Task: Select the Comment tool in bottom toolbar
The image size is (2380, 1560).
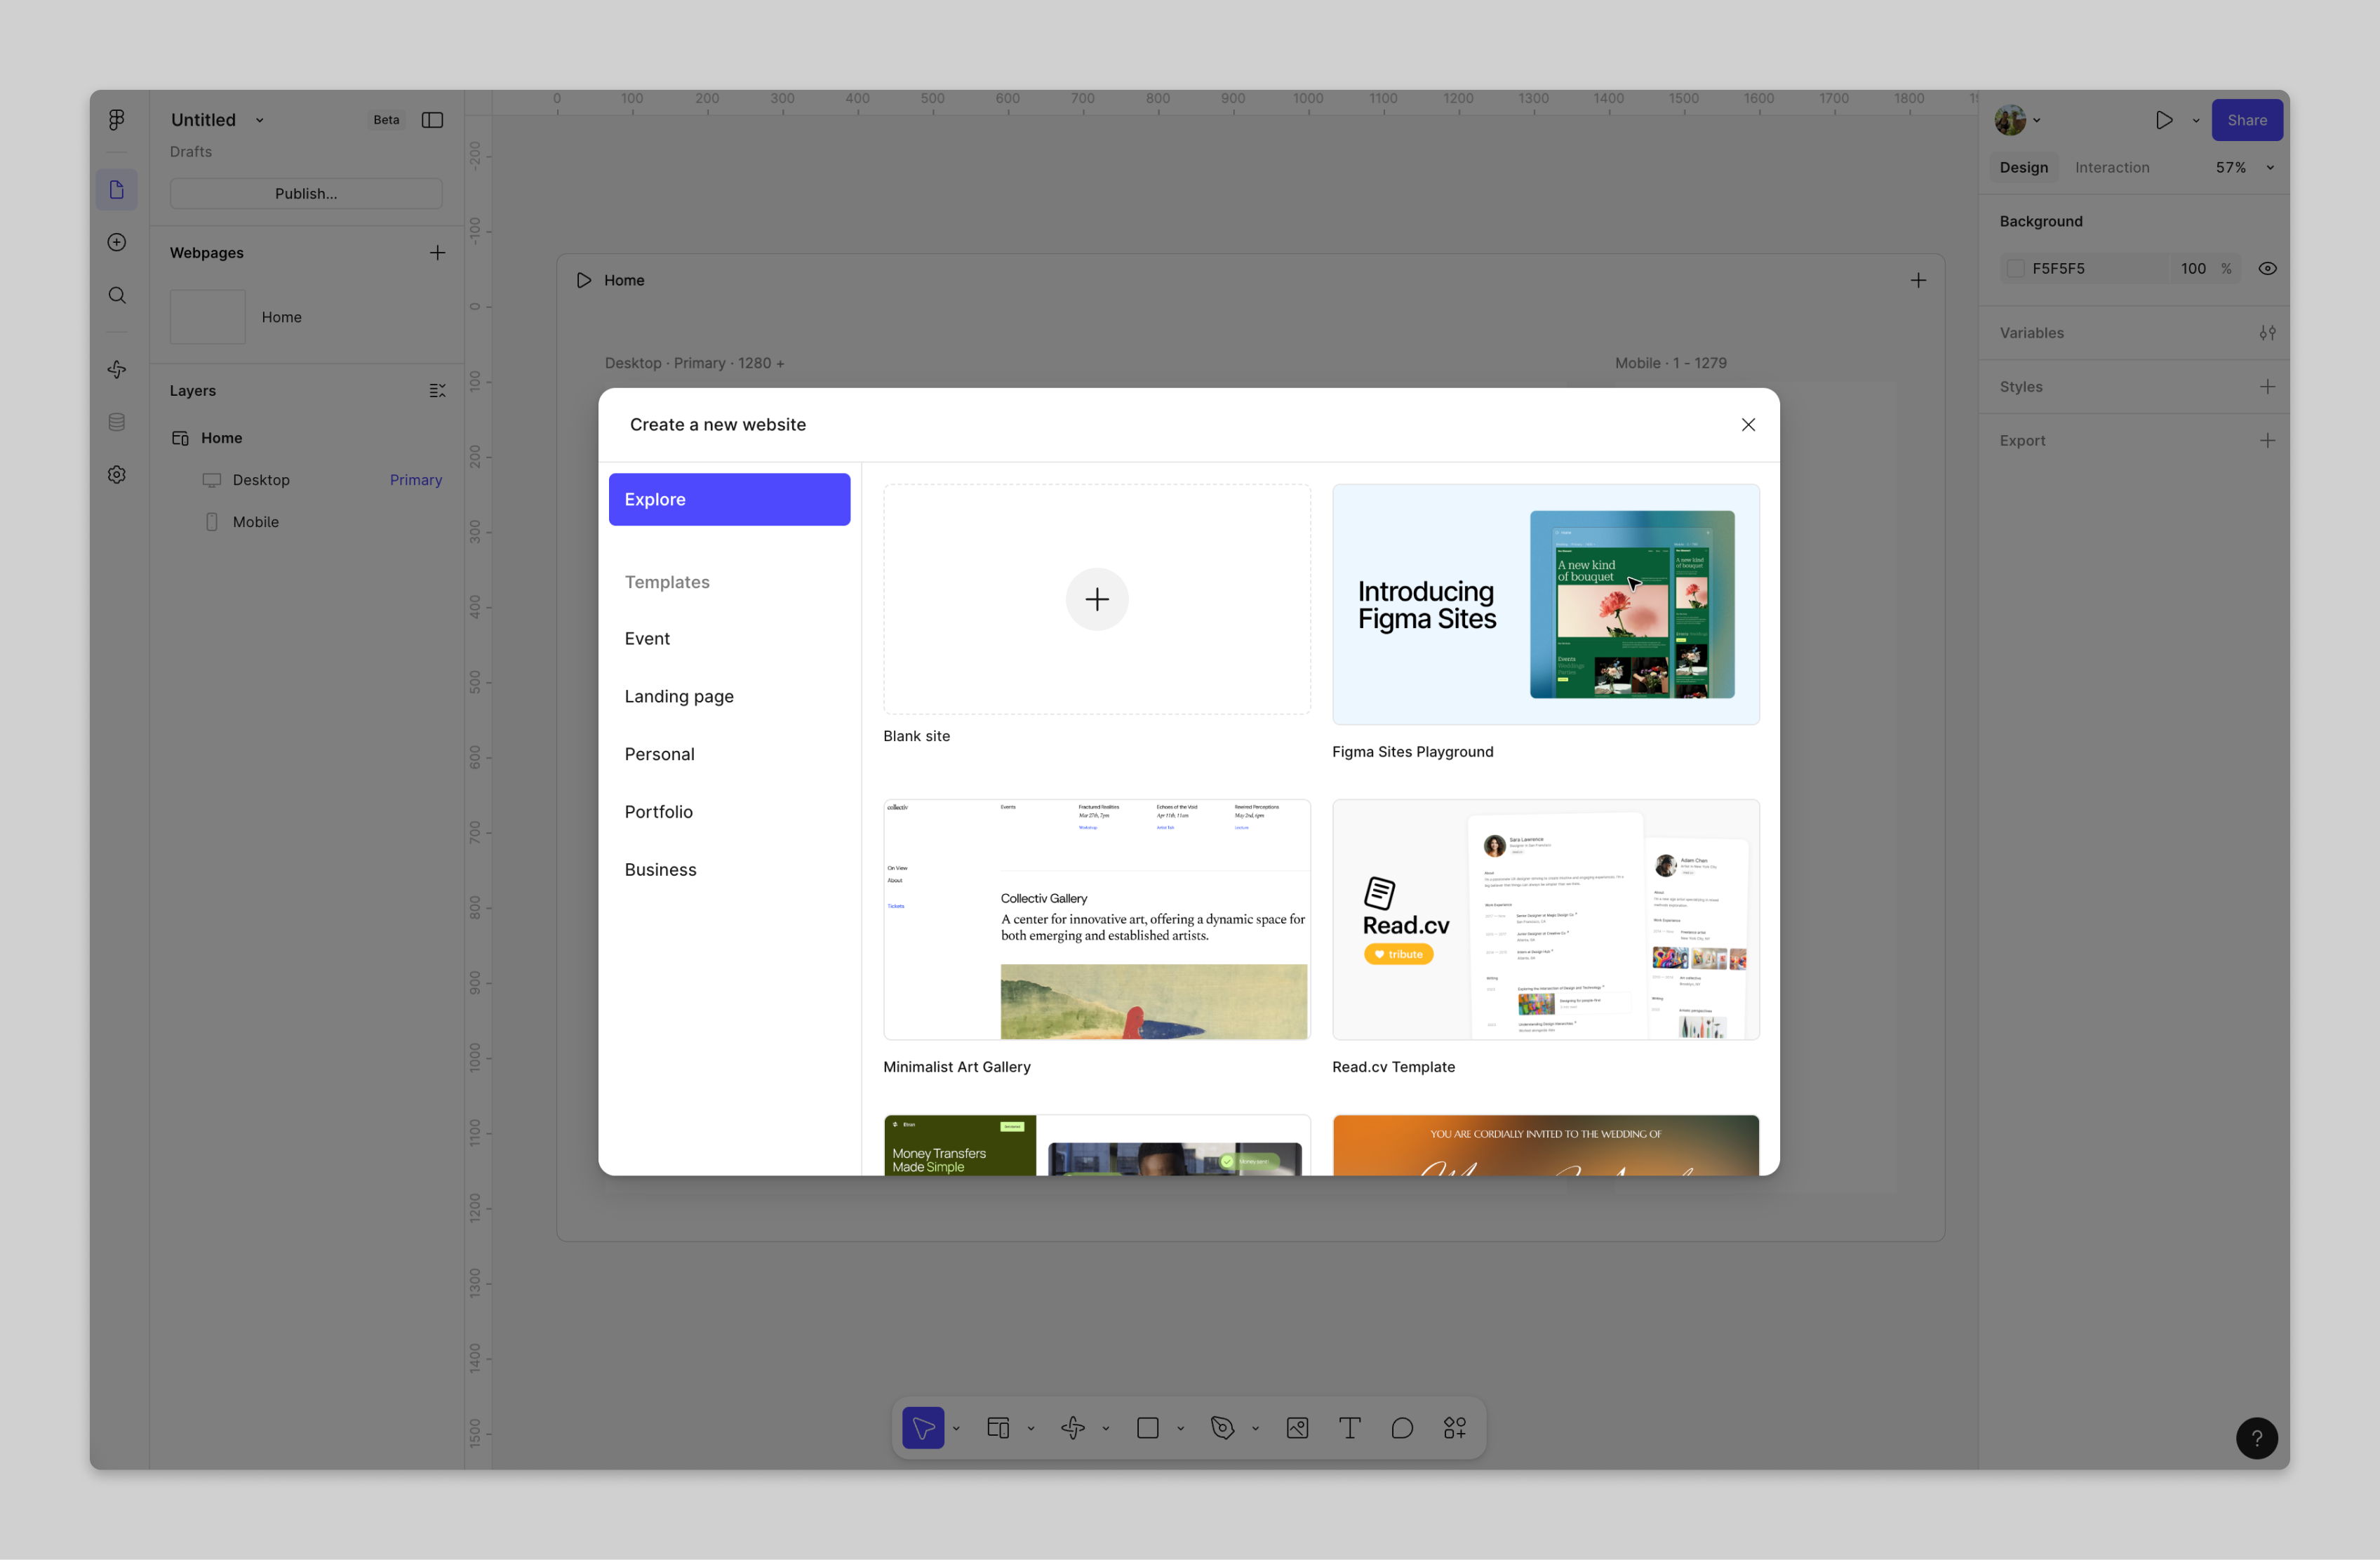Action: tap(1402, 1428)
